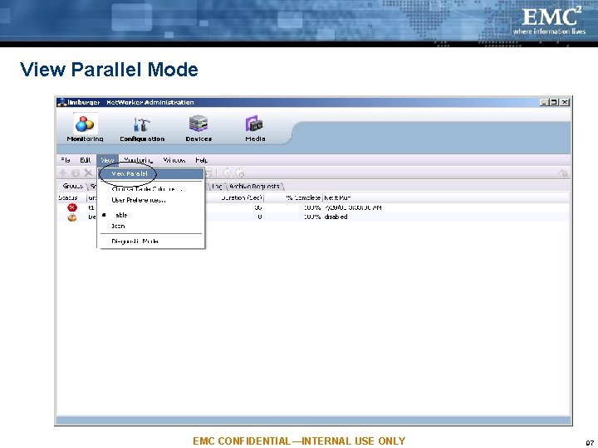598x448 pixels.
Task: Select the Table view radio option
Action: 151,215
